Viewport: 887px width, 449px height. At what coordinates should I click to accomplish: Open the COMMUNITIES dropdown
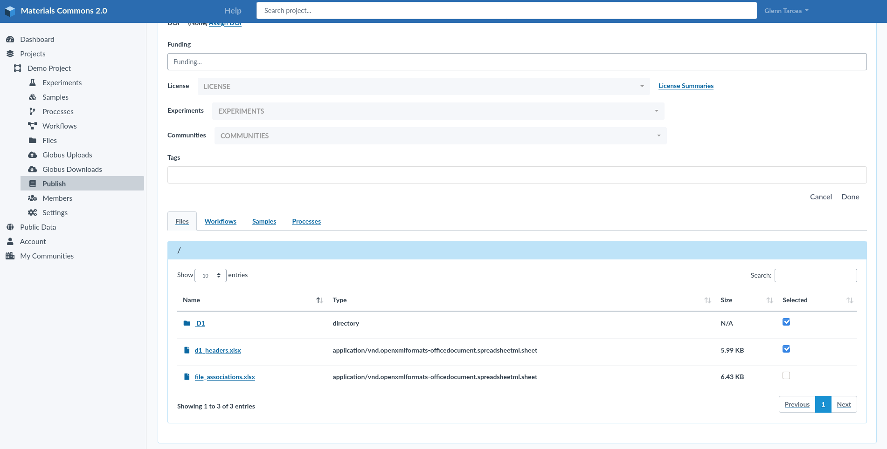(x=441, y=136)
